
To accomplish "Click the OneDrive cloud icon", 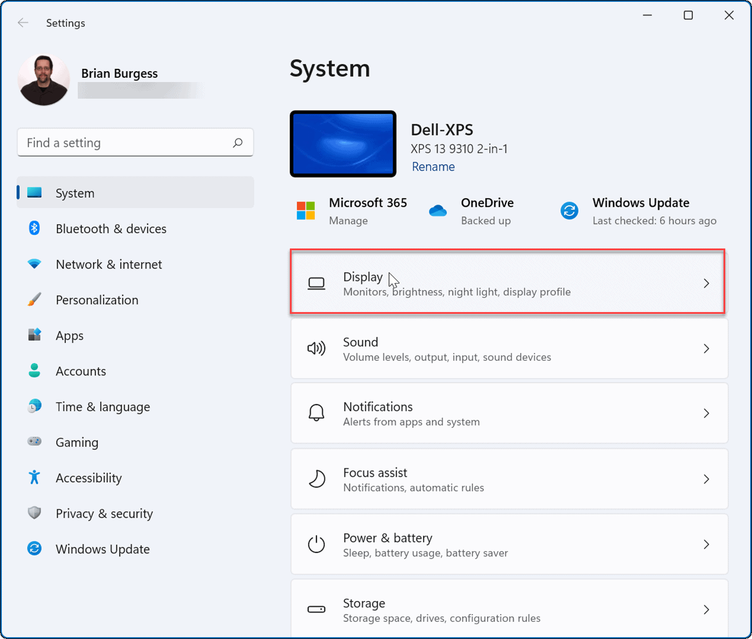I will [438, 210].
